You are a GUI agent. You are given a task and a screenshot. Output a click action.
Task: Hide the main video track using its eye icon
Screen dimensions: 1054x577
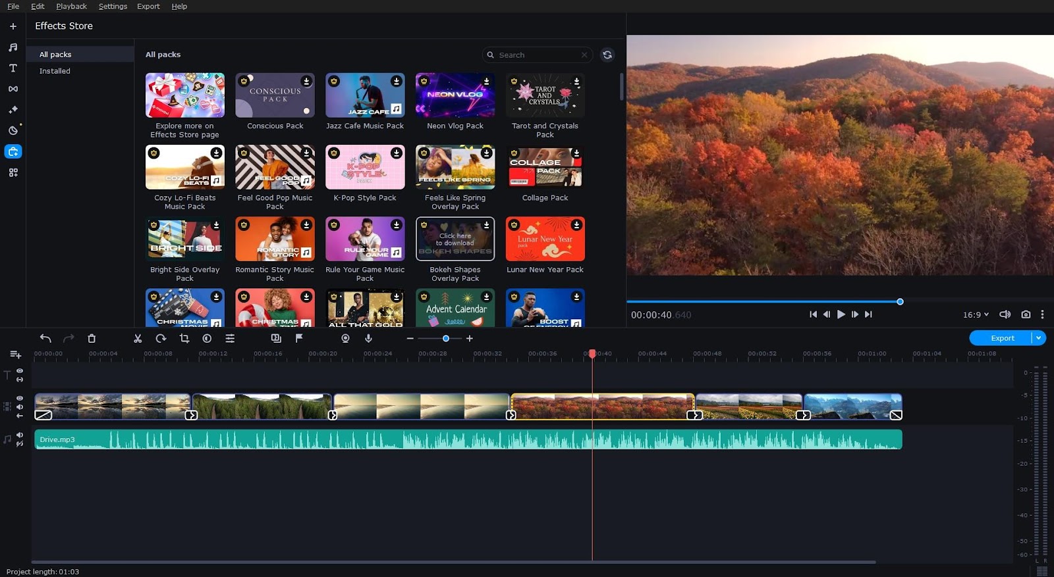(20, 399)
